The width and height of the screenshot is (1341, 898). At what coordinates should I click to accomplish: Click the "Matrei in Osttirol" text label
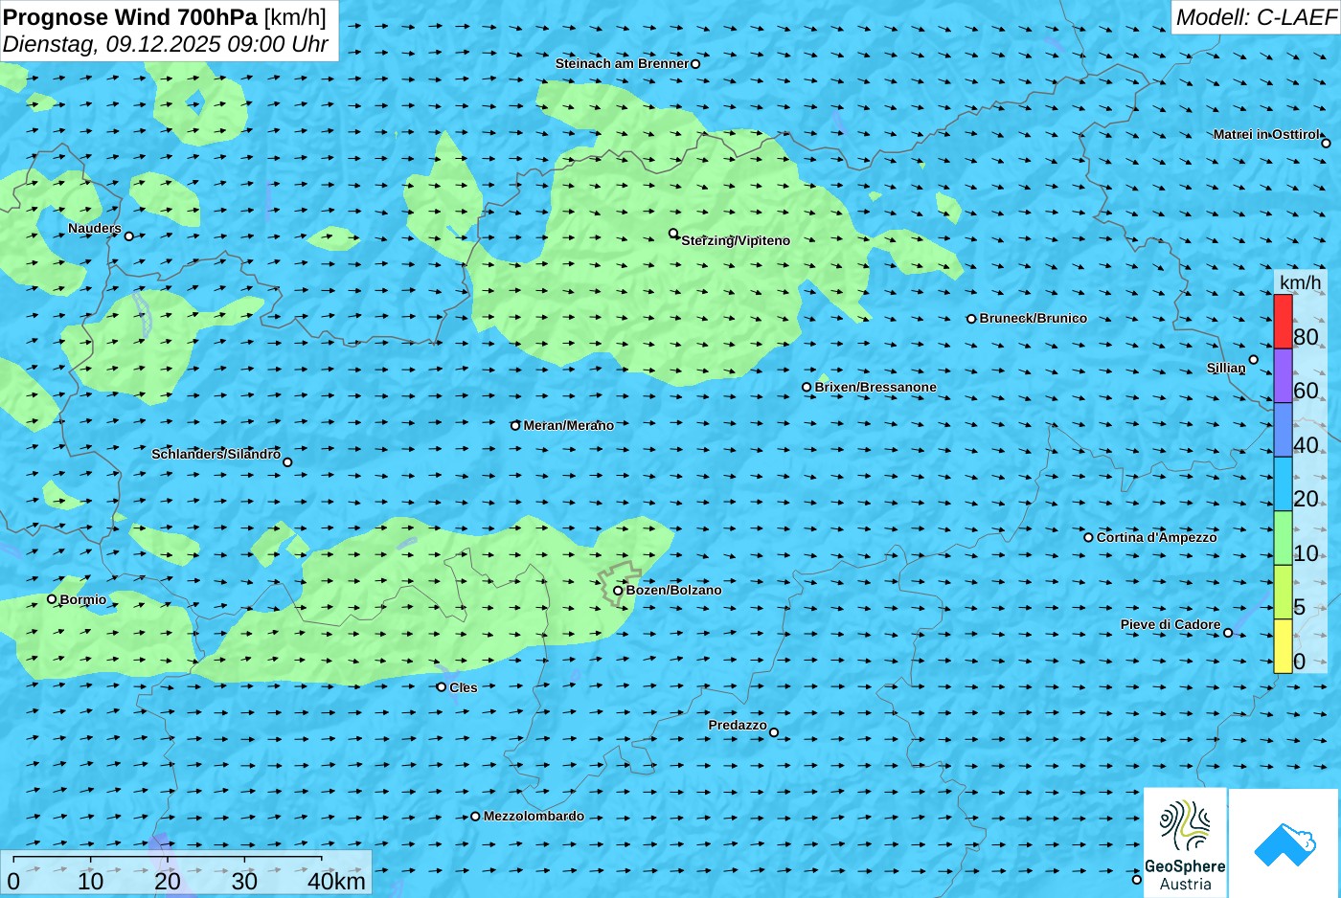click(x=1266, y=135)
